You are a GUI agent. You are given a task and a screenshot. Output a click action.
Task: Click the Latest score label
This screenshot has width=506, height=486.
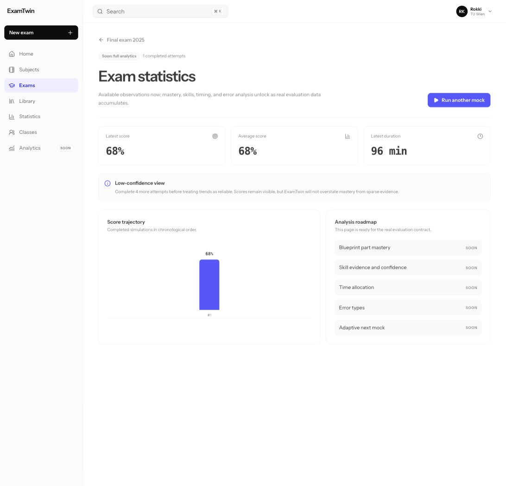[x=118, y=136]
